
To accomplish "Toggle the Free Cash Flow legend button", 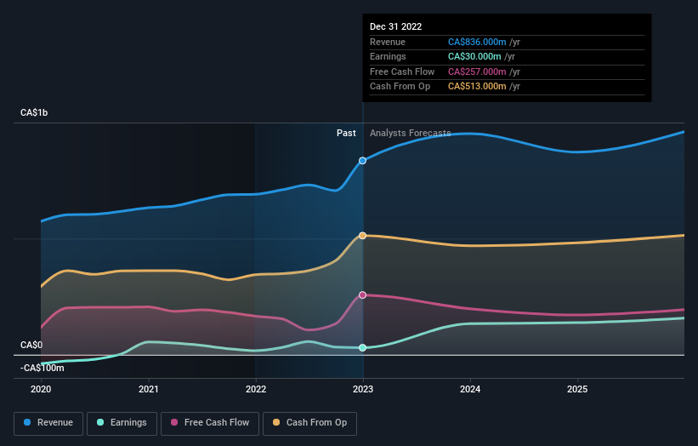I will [210, 423].
